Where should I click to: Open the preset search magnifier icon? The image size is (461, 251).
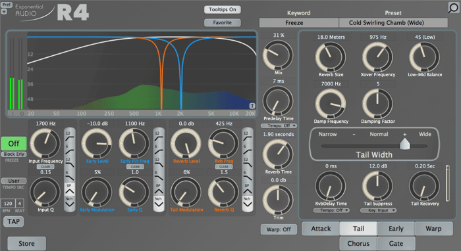pyautogui.click(x=453, y=8)
